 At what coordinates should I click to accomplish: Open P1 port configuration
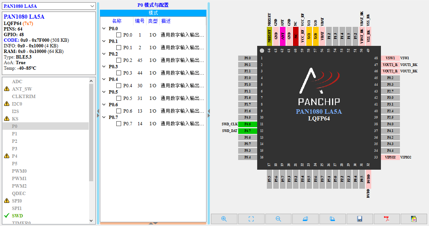(15, 134)
